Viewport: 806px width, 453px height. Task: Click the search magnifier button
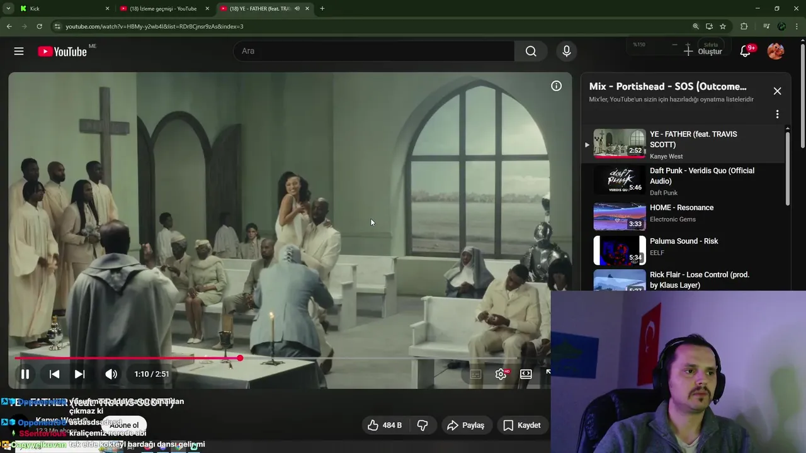pyautogui.click(x=531, y=51)
